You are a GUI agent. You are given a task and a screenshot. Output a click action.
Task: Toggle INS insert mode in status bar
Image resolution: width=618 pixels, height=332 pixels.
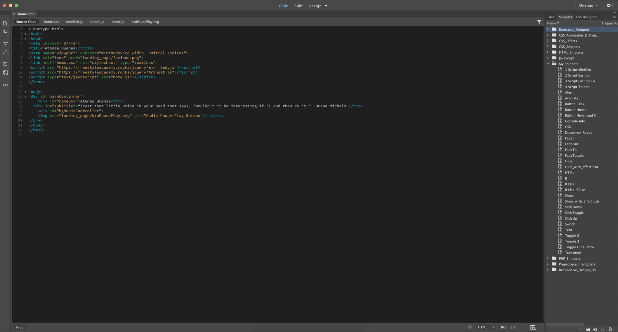tap(504, 327)
